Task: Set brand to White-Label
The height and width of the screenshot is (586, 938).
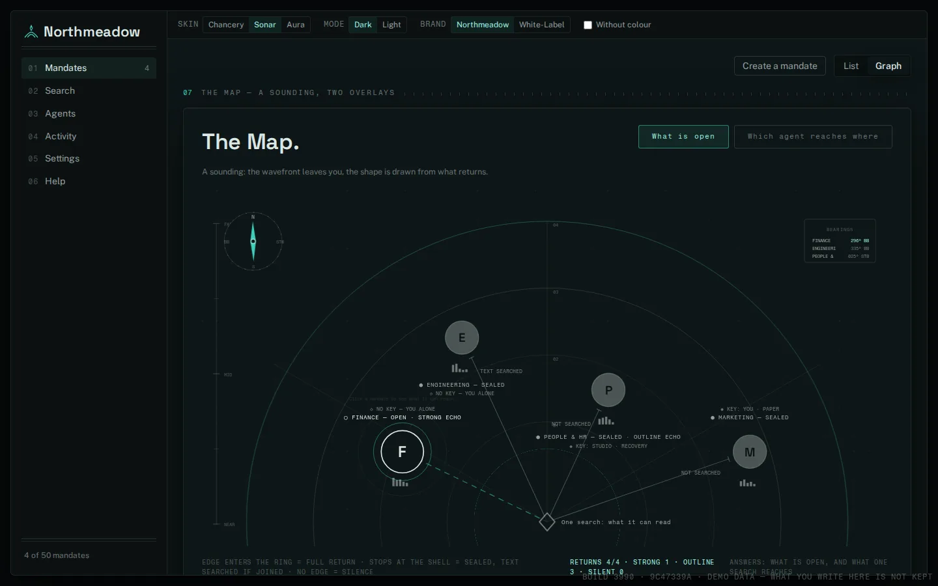Action: 542,25
